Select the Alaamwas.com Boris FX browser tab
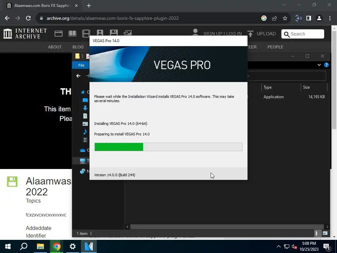The width and height of the screenshot is (337, 253). [42, 6]
